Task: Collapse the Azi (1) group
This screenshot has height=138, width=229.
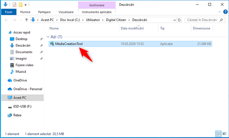Action: 48,37
